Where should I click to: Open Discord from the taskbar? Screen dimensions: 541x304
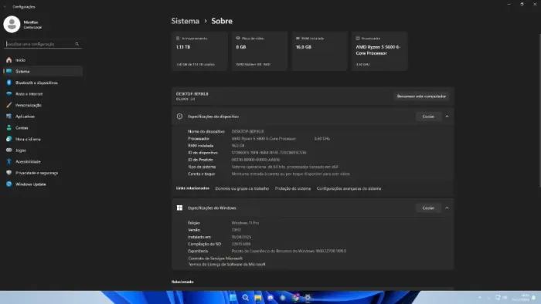(270, 298)
